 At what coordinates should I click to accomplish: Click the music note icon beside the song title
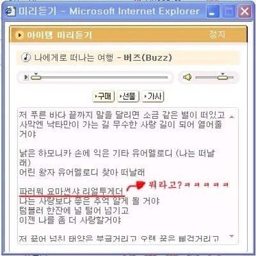pyautogui.click(x=26, y=57)
